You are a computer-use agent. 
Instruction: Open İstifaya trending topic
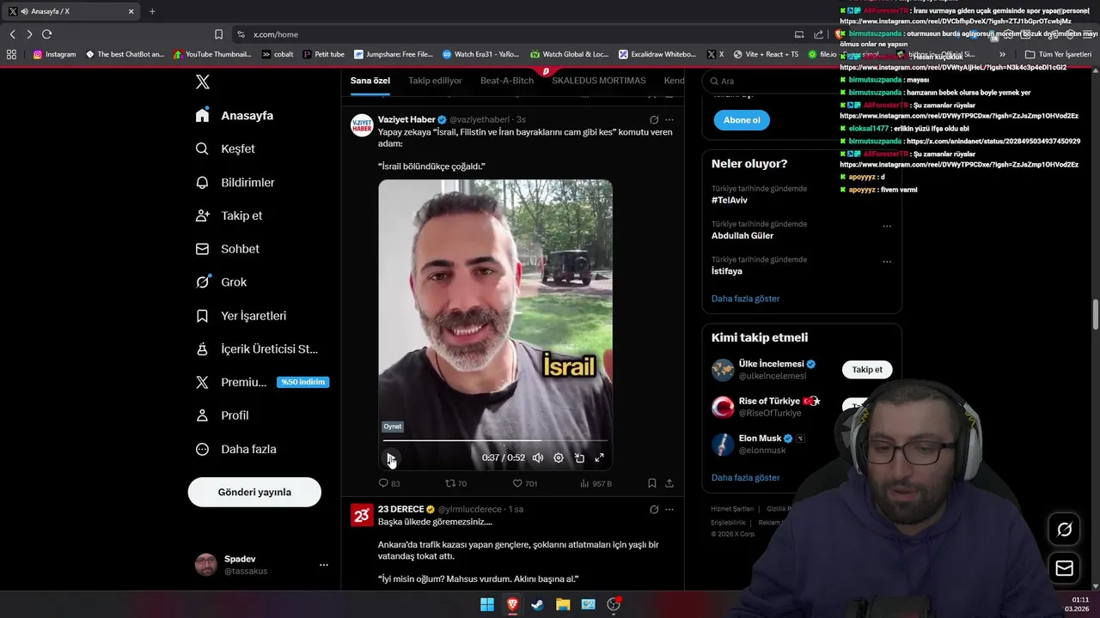click(x=727, y=271)
